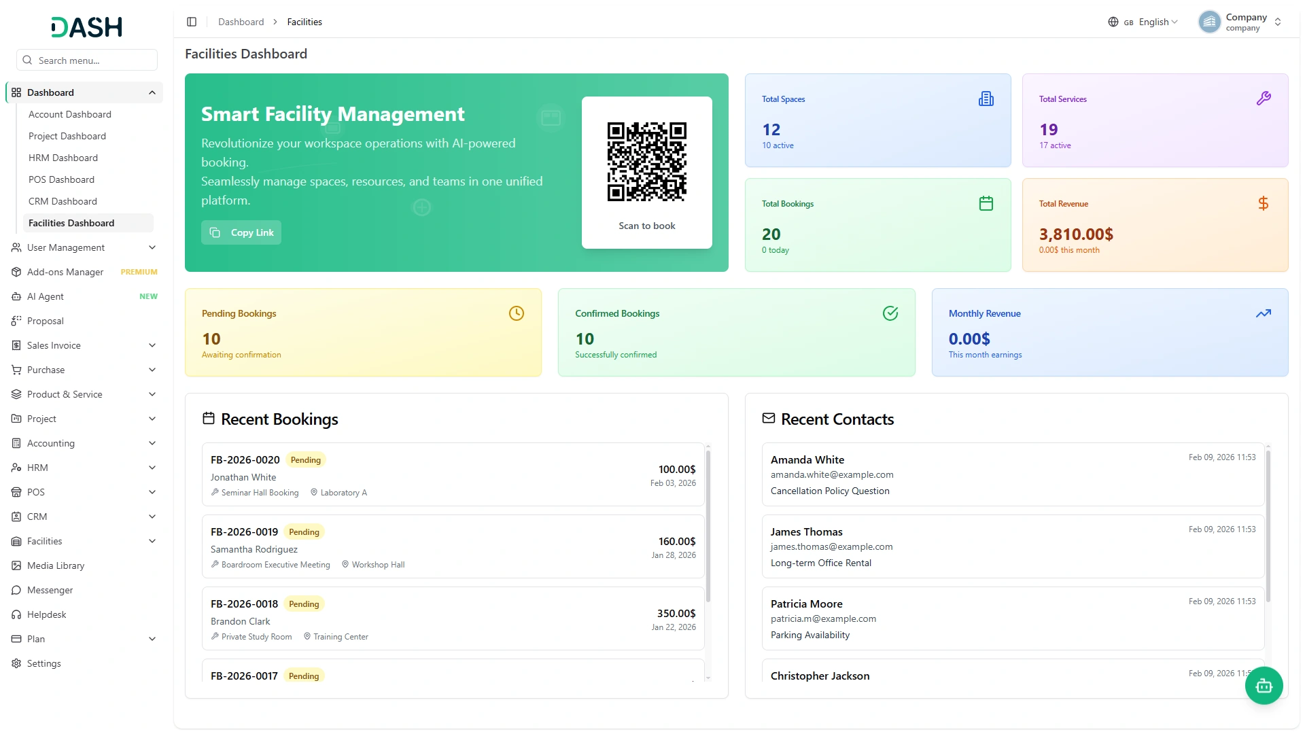Open the Proposal sidebar link

(x=84, y=321)
